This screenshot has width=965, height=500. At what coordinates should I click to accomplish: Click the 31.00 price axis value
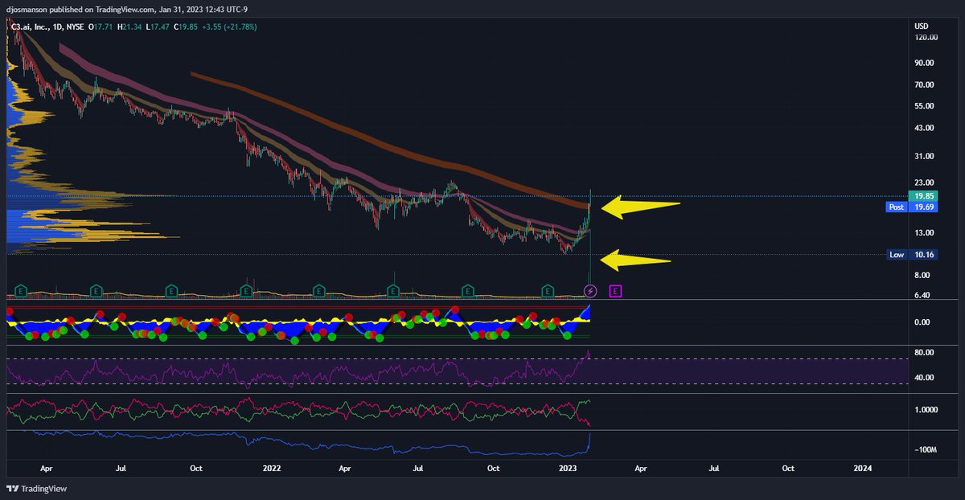tap(924, 156)
